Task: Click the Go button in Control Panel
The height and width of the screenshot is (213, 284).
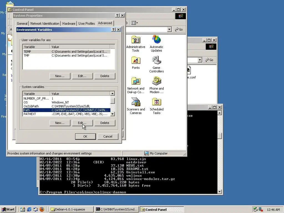Action: 179,29
